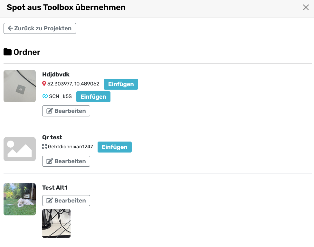Open the cables photo under Test Alt1
314x247 pixels.
56,223
